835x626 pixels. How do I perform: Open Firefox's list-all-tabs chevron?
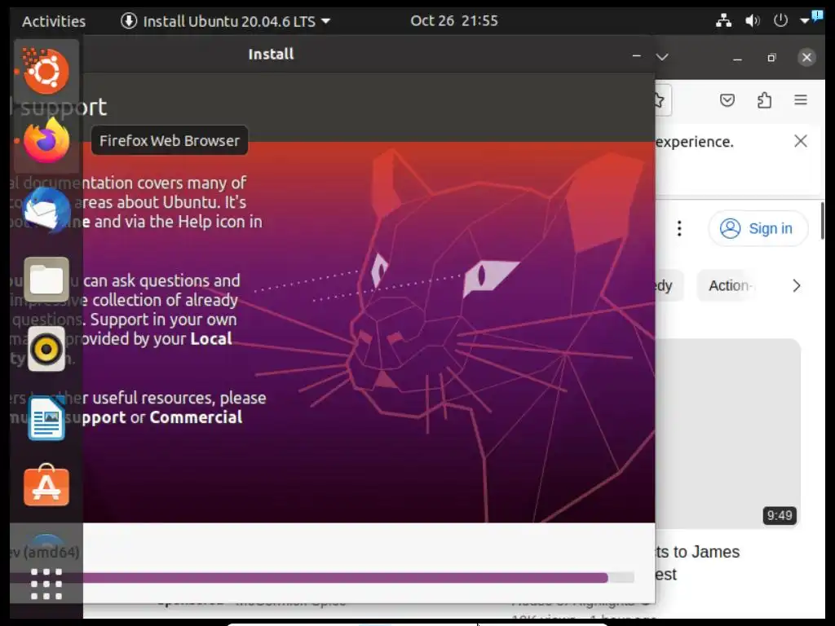coord(662,57)
